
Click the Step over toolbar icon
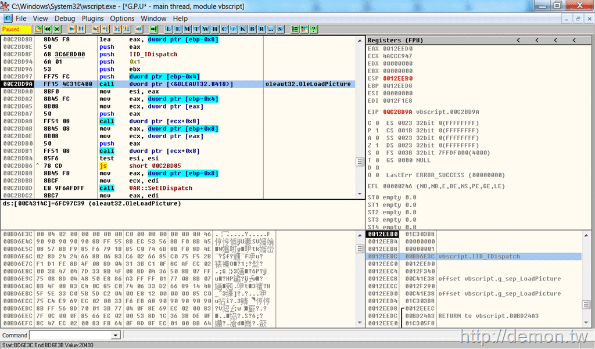106,28
